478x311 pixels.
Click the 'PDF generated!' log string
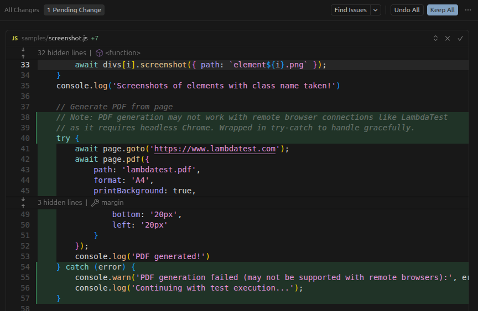[168, 256]
